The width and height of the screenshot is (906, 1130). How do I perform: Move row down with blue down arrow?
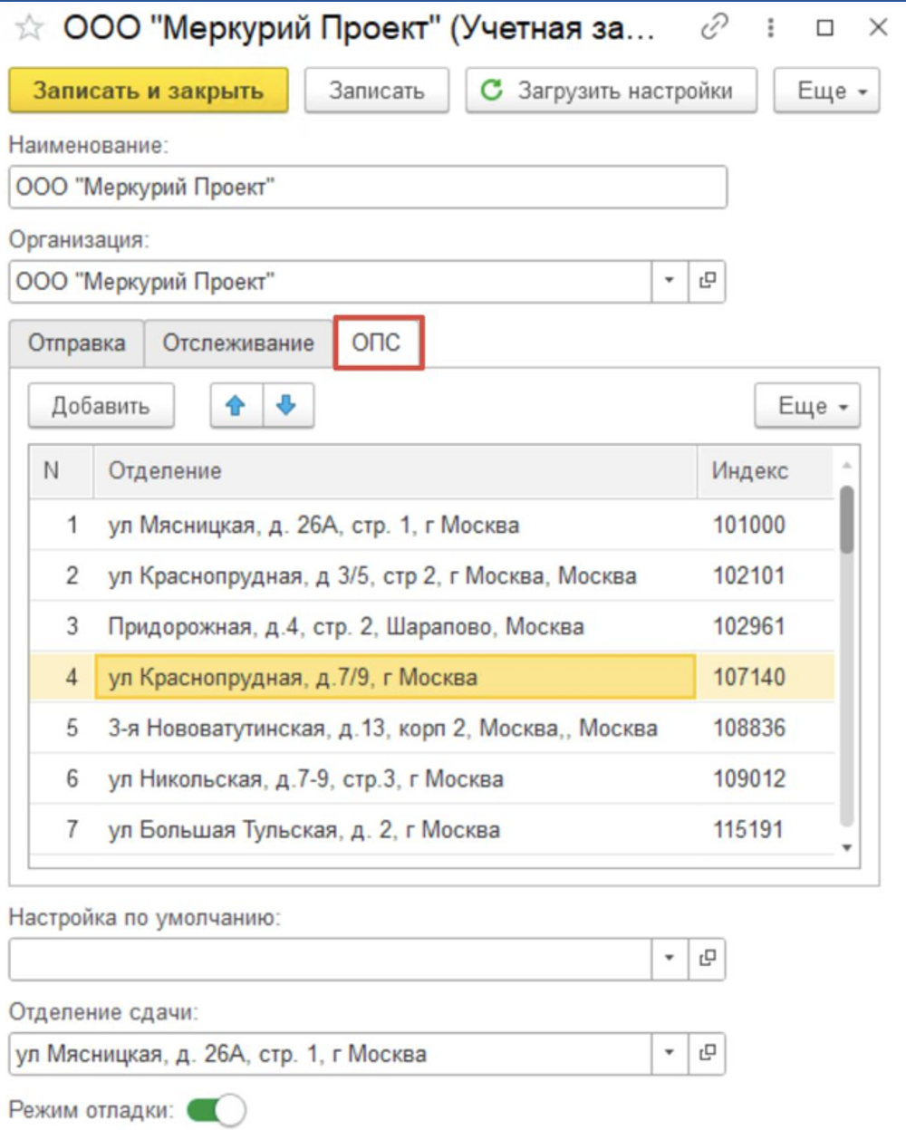[287, 406]
